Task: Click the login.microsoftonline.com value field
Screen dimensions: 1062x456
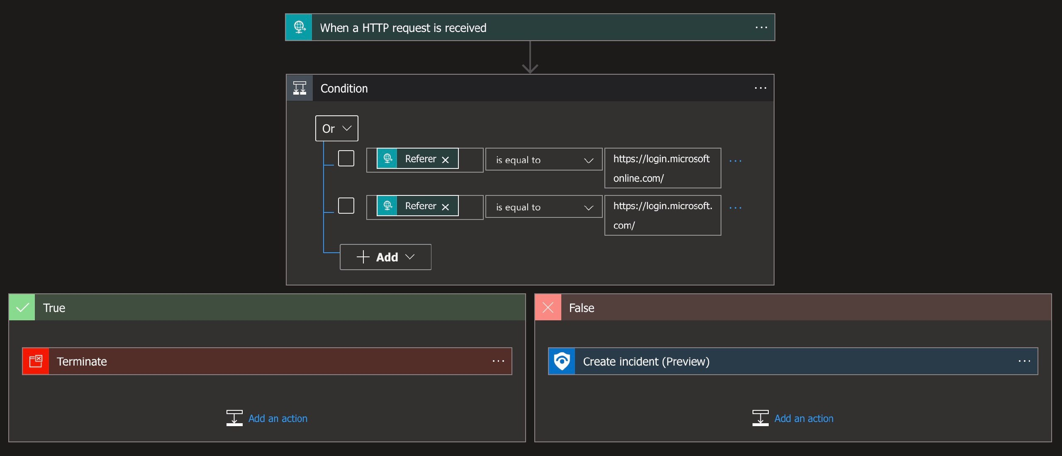Action: [663, 168]
